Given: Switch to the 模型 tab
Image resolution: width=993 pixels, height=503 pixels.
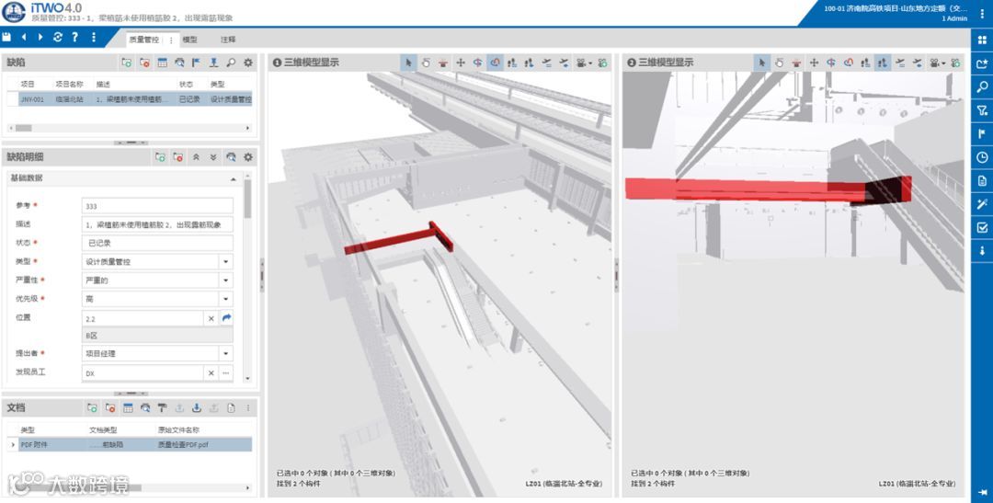Looking at the screenshot, I should pos(190,40).
